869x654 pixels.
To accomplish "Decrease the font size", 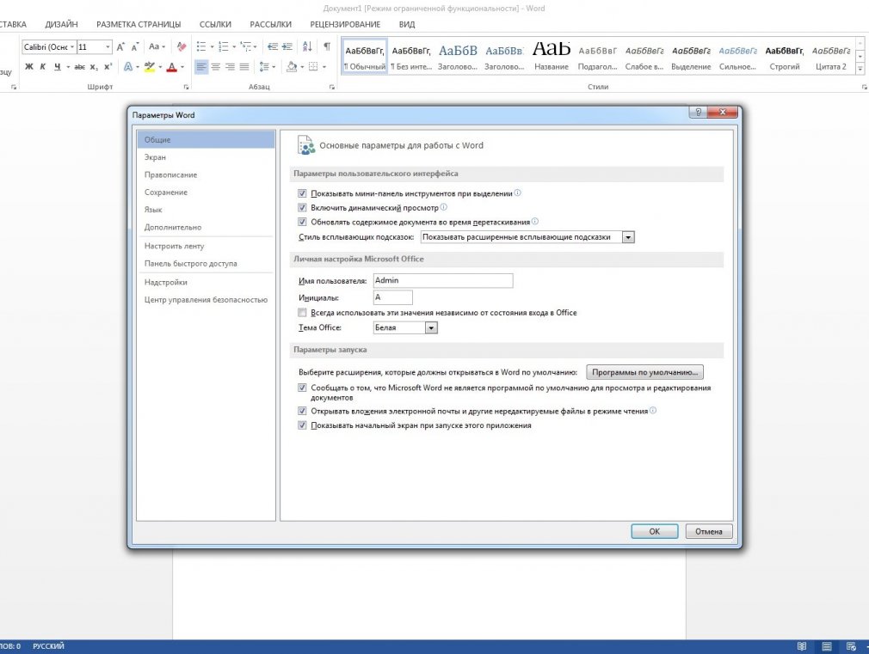I will [135, 47].
